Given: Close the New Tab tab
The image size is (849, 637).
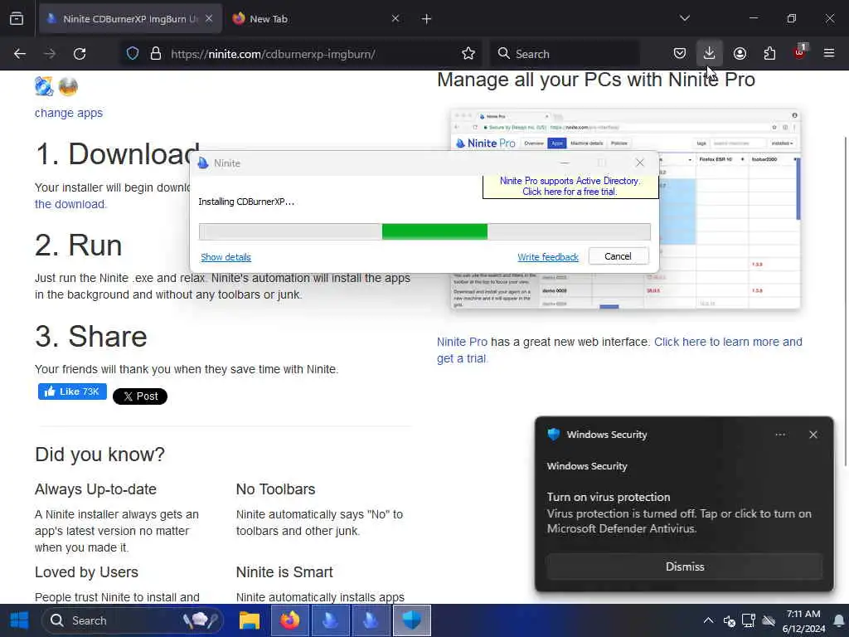Looking at the screenshot, I should tap(395, 19).
